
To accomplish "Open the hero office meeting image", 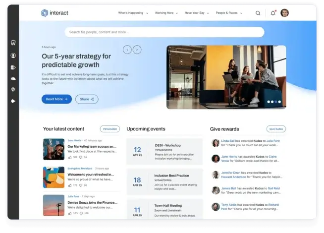I will pos(226,77).
